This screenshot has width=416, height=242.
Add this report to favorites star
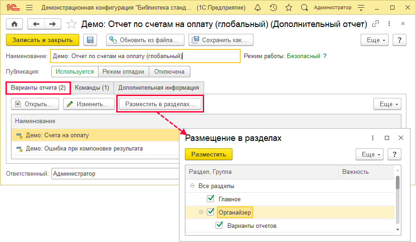71,24
